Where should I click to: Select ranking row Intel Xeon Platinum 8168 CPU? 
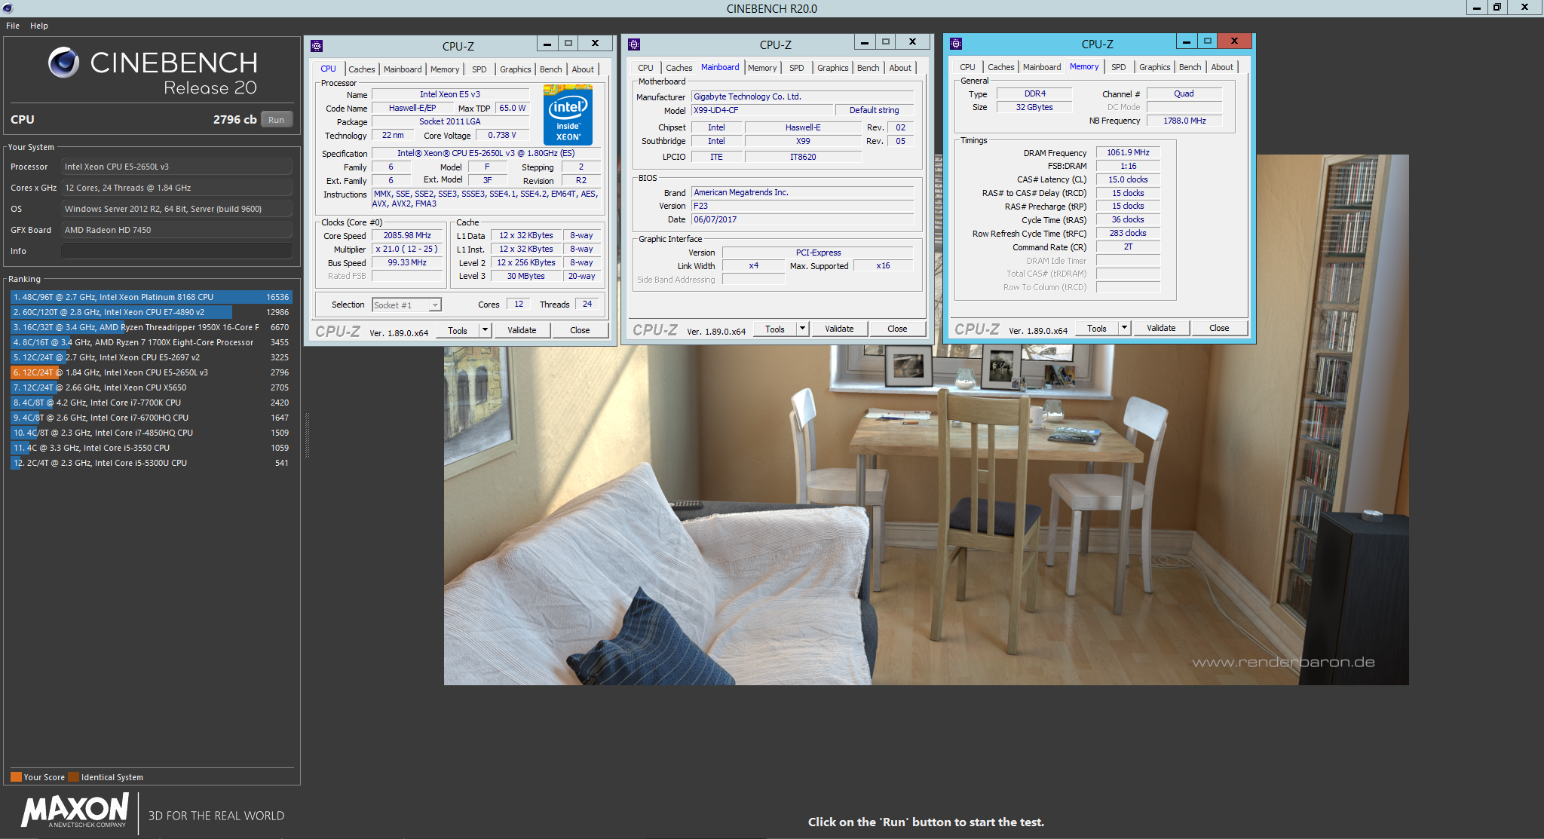point(151,297)
